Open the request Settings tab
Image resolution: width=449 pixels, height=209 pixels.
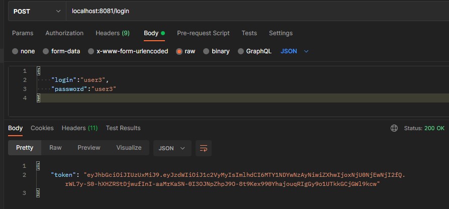281,33
